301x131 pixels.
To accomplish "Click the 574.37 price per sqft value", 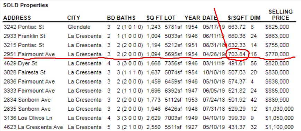I will (x=237, y=82).
